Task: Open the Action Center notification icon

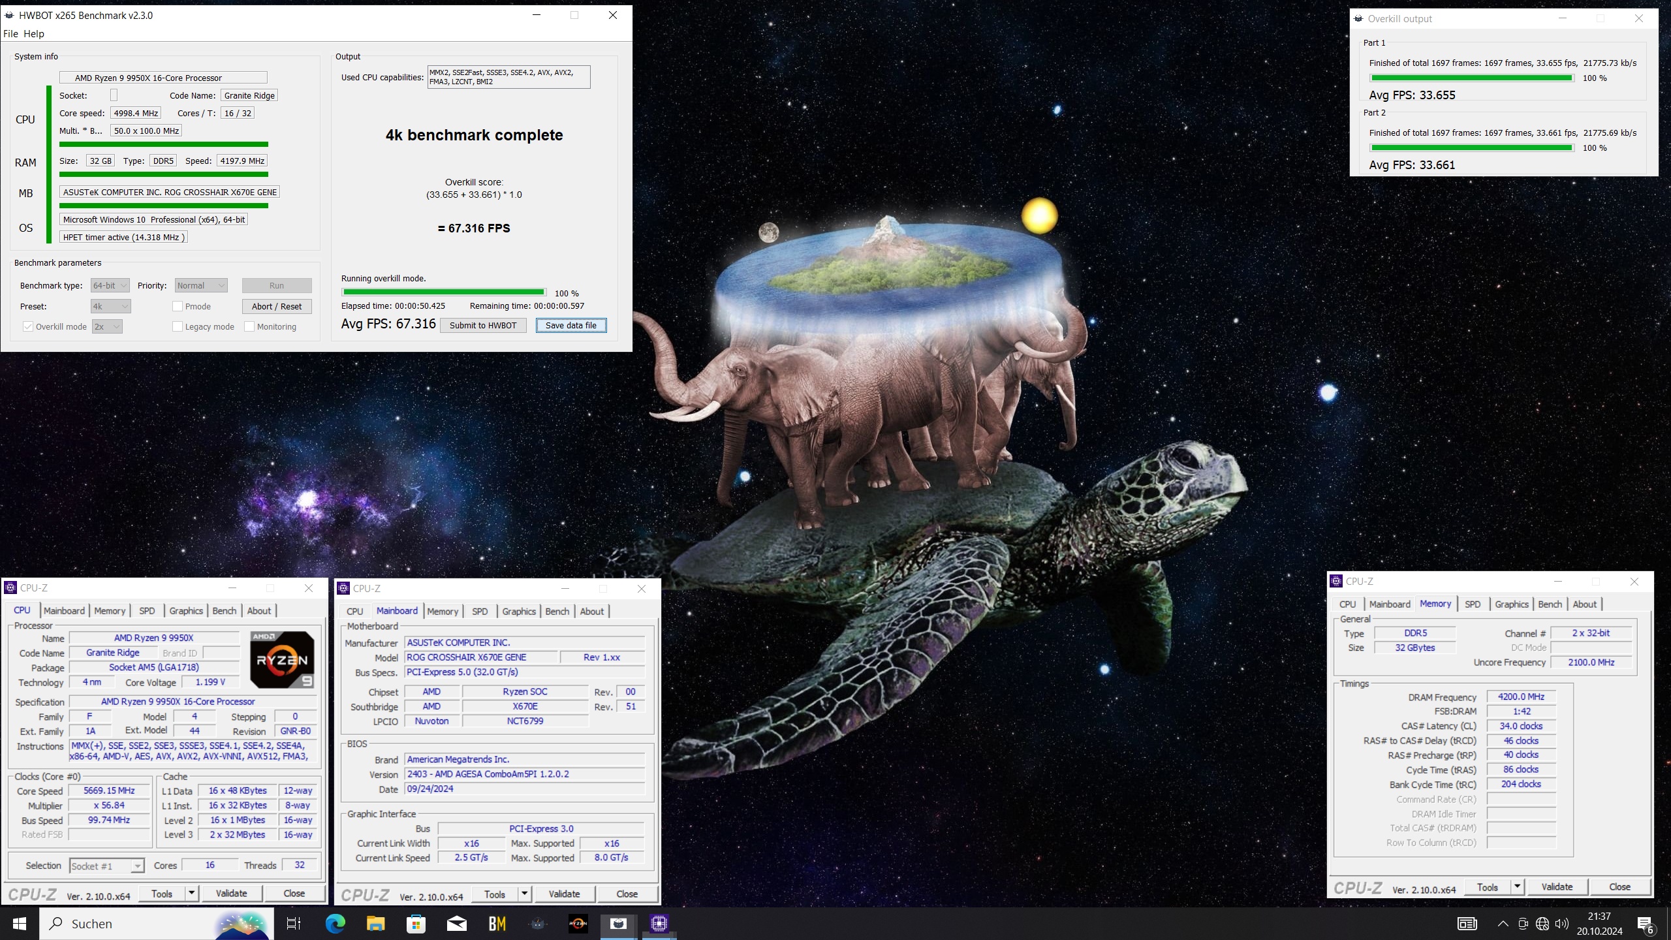Action: [1645, 924]
